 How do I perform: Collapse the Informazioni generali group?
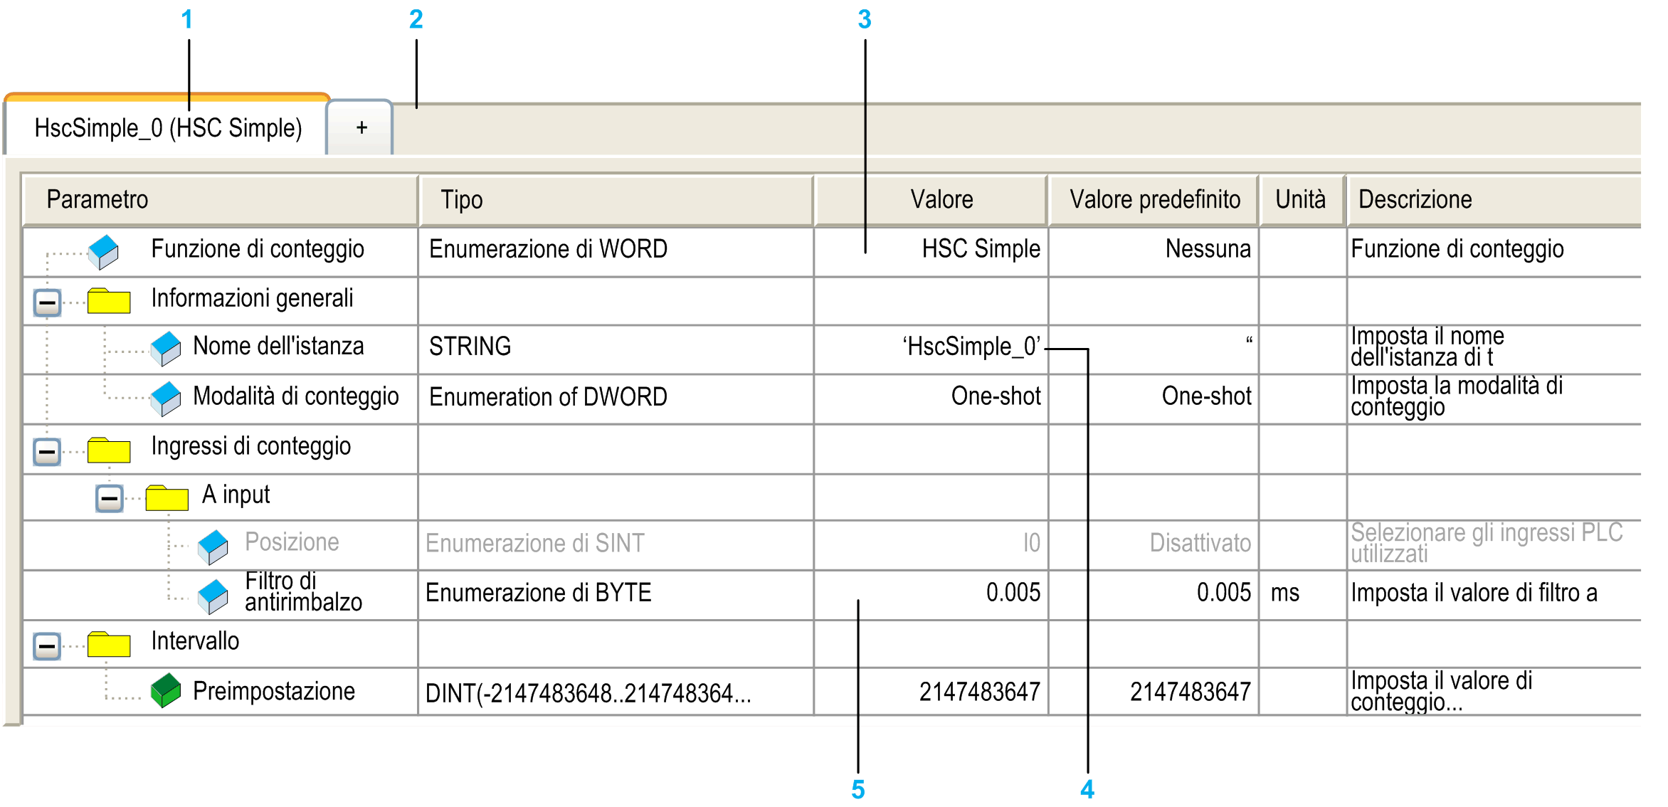pyautogui.click(x=47, y=303)
